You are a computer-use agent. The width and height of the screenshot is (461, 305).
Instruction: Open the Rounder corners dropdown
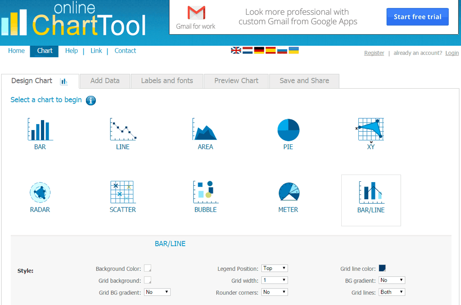(x=275, y=292)
